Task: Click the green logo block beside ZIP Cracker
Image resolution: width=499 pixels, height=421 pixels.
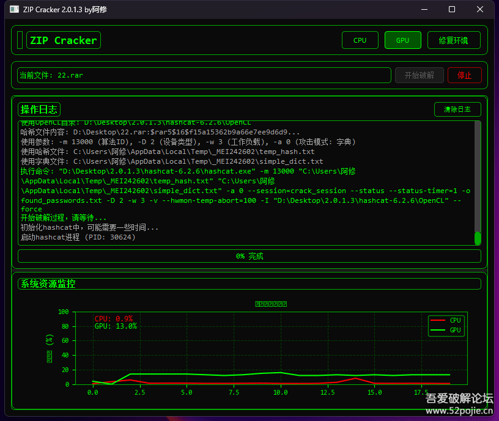Action: 20,40
